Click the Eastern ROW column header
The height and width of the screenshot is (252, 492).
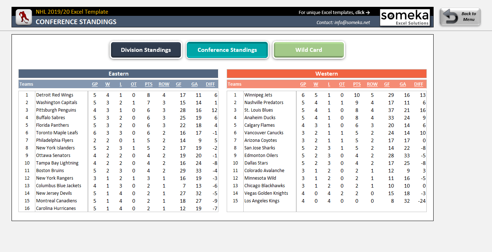[164, 84]
